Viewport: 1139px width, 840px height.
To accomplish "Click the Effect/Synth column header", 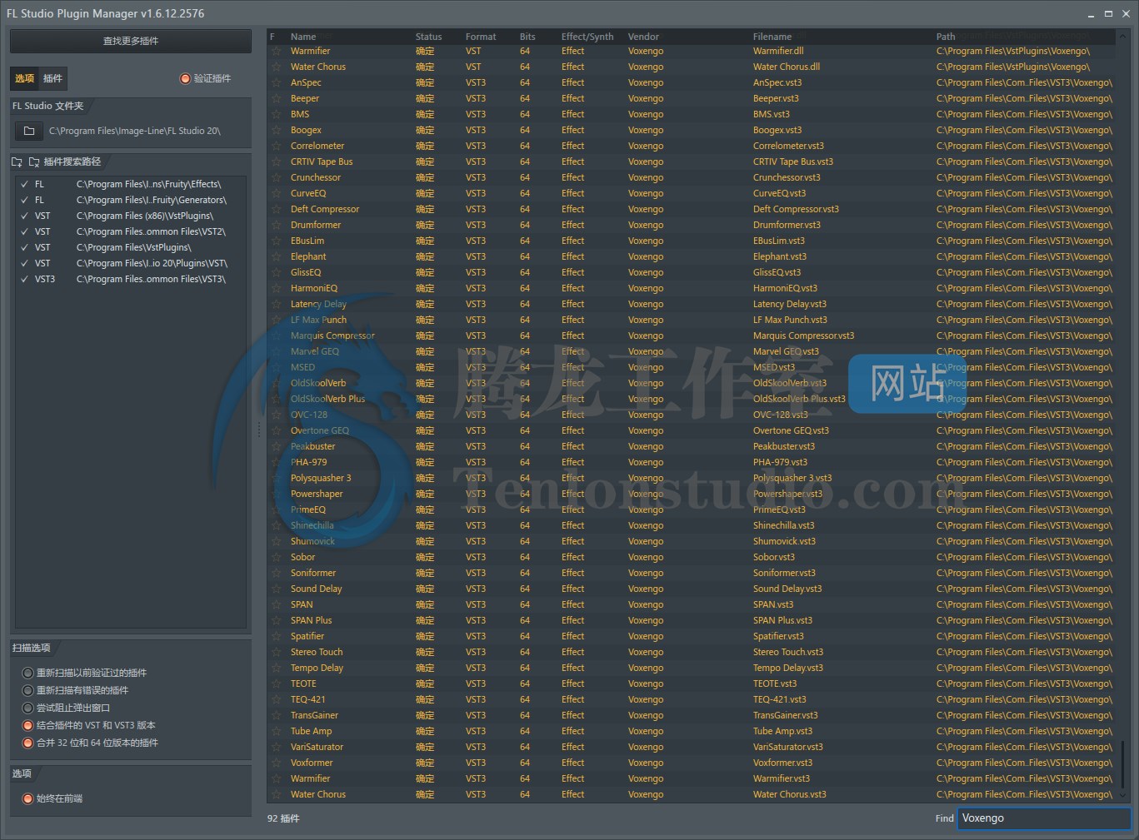I will [x=587, y=37].
